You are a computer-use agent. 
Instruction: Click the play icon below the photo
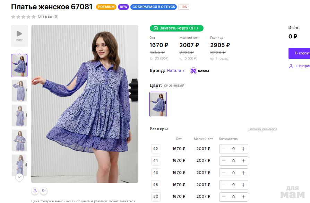pos(44,191)
